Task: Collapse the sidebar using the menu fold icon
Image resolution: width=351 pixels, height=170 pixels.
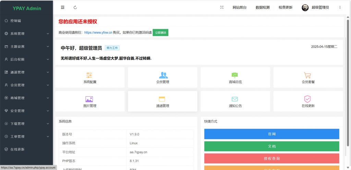Action: click(x=63, y=8)
